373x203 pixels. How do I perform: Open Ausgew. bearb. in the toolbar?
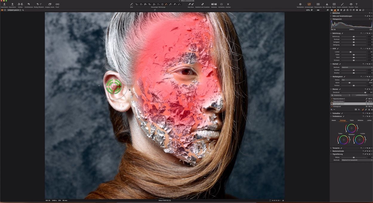[x=50, y=4]
